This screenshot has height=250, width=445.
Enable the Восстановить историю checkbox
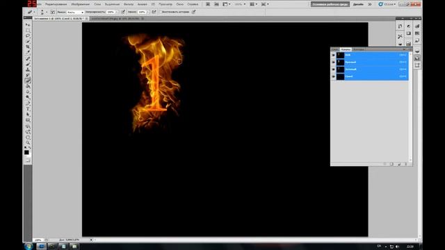(161, 12)
